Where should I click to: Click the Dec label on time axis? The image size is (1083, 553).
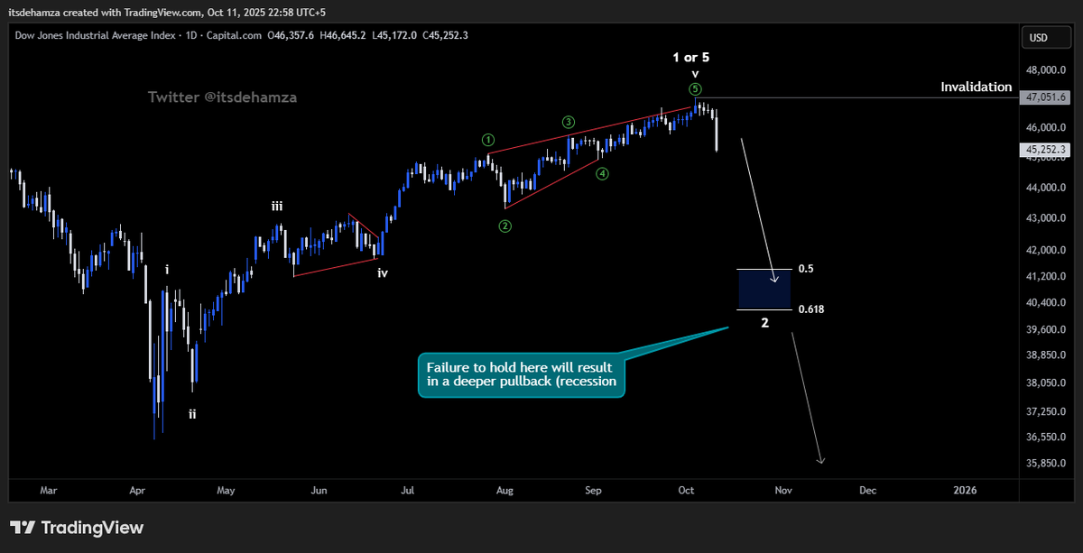pos(867,491)
